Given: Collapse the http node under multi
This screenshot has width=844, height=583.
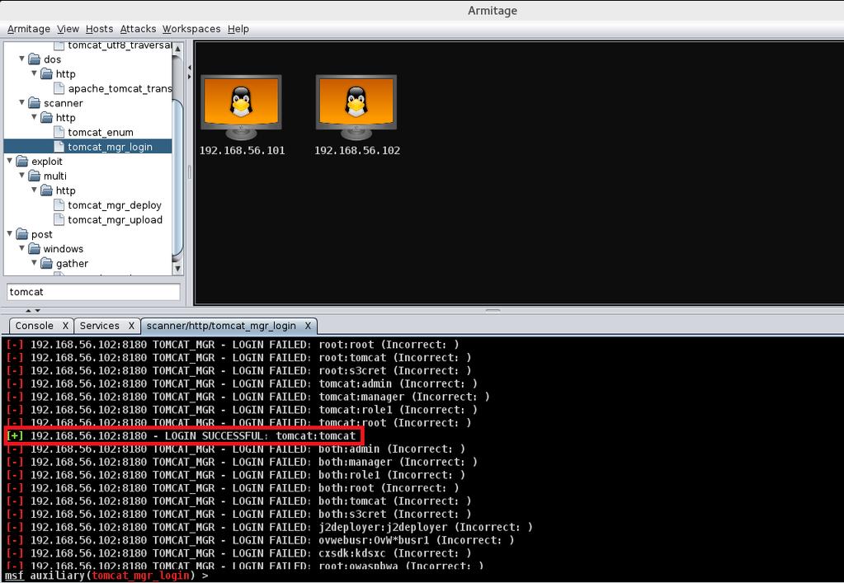Looking at the screenshot, I should (x=35, y=190).
